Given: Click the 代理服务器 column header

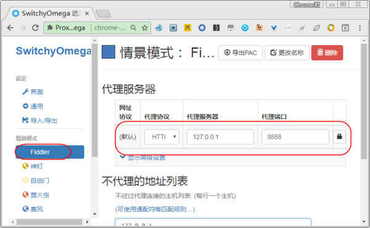Looking at the screenshot, I should 202,116.
